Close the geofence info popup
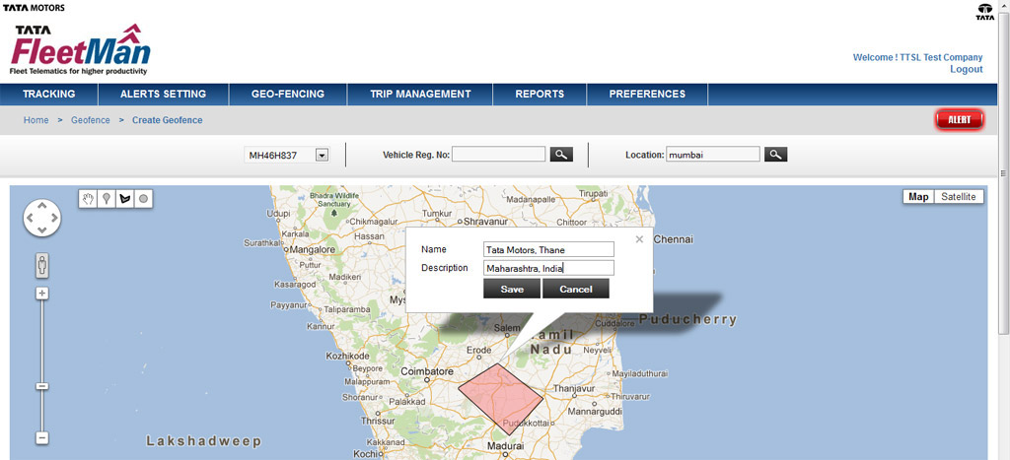Image resolution: width=1010 pixels, height=460 pixels. 639,239
